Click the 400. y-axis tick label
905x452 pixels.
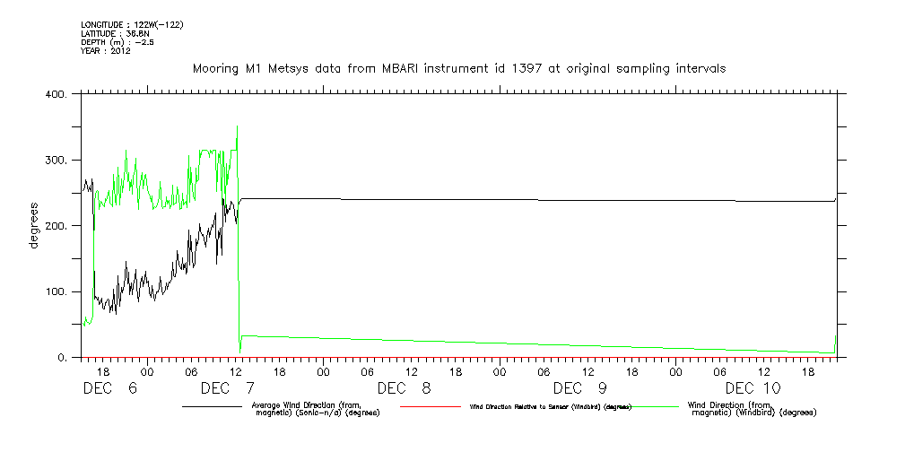click(x=57, y=94)
